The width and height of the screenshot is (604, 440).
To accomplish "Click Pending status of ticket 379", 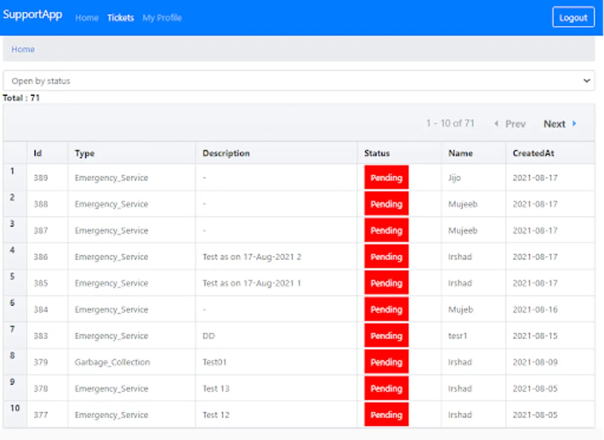I will pos(386,362).
